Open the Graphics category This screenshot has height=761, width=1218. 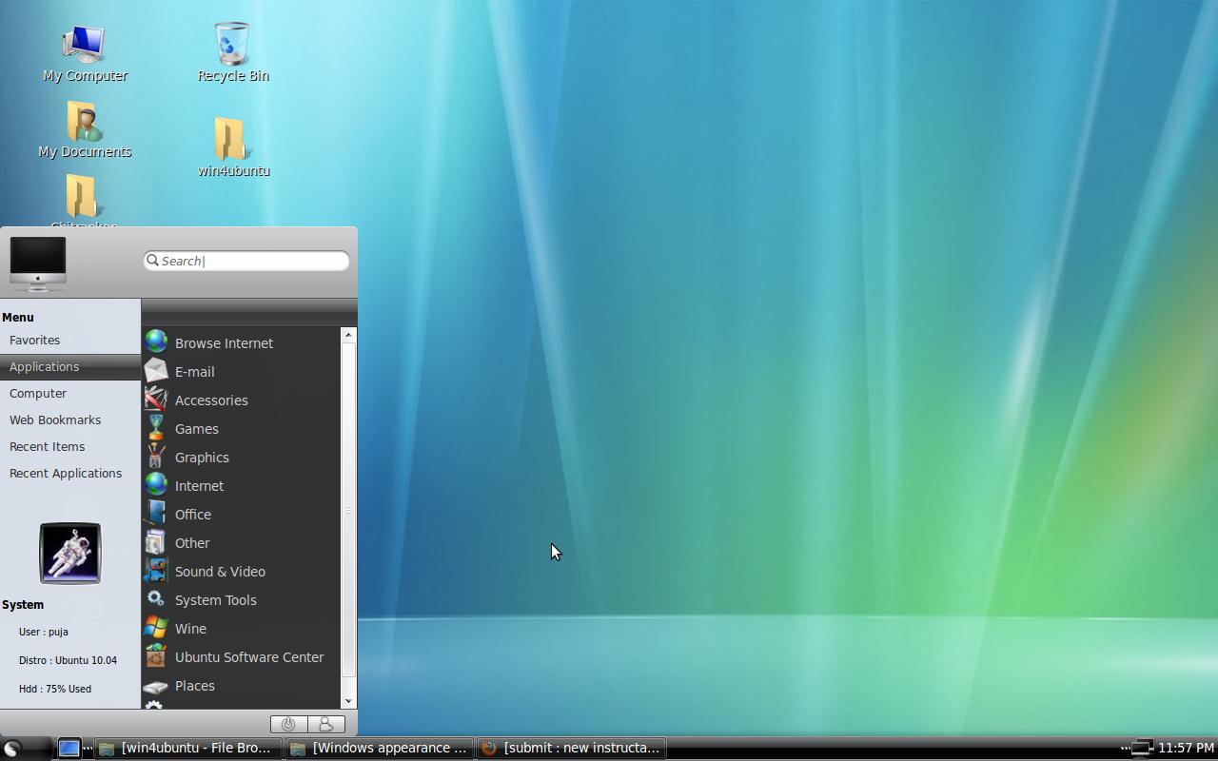[x=202, y=457]
